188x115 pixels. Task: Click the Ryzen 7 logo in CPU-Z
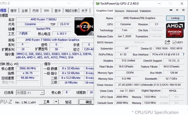coord(84,26)
